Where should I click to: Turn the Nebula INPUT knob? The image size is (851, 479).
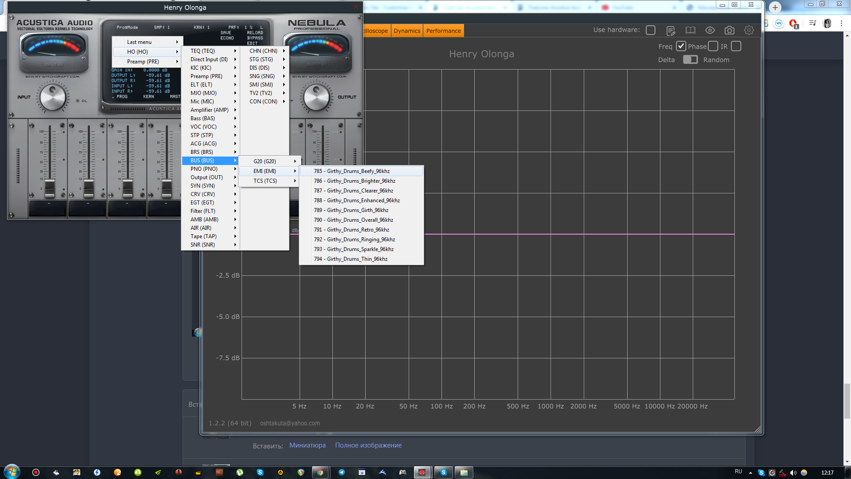[x=53, y=98]
